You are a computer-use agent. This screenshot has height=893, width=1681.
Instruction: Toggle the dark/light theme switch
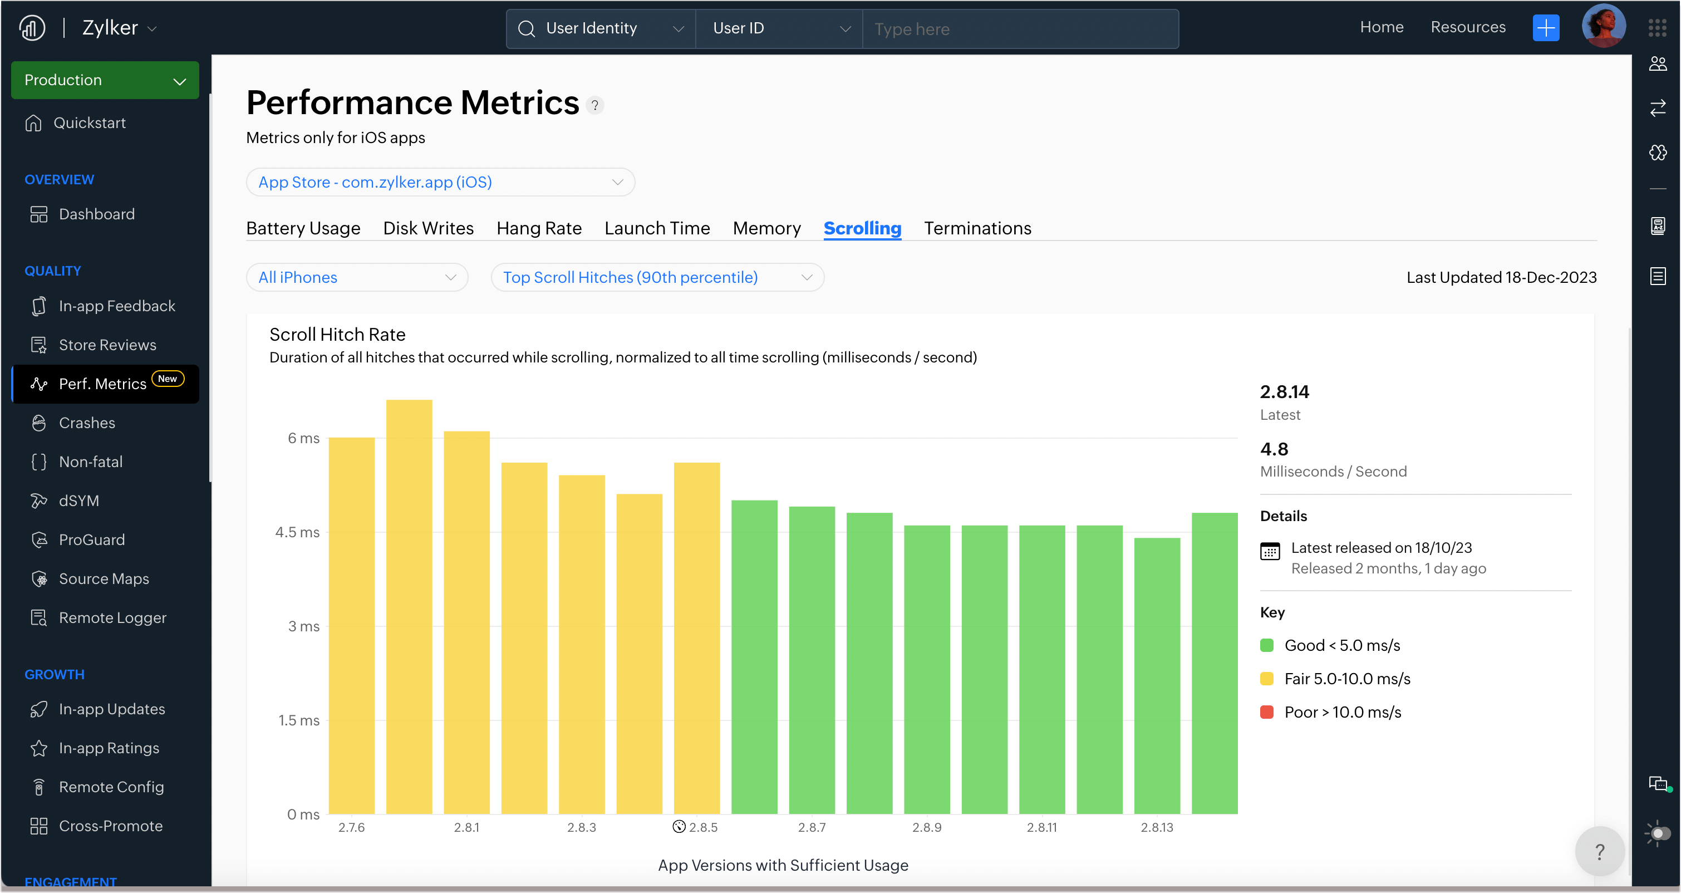click(x=1658, y=833)
